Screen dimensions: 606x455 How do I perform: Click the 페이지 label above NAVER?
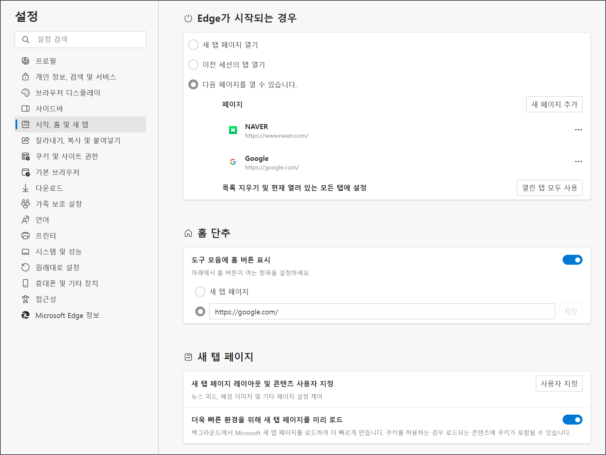tap(232, 104)
